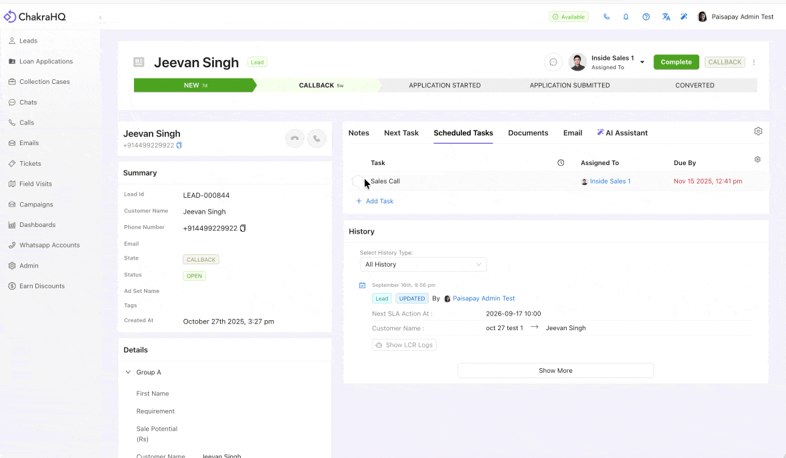
Task: Collapse the Group A details section
Action: [x=128, y=372]
